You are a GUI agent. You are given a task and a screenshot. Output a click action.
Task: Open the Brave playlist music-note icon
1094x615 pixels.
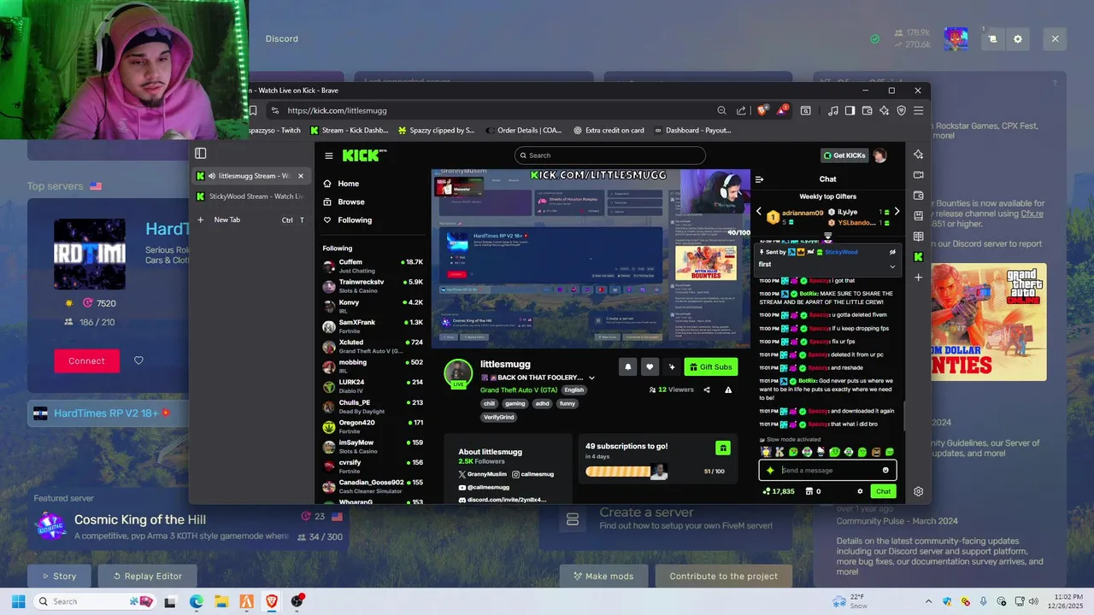pyautogui.click(x=832, y=110)
